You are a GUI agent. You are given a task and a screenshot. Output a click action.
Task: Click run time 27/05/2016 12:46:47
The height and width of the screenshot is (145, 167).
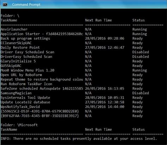tap(105, 47)
